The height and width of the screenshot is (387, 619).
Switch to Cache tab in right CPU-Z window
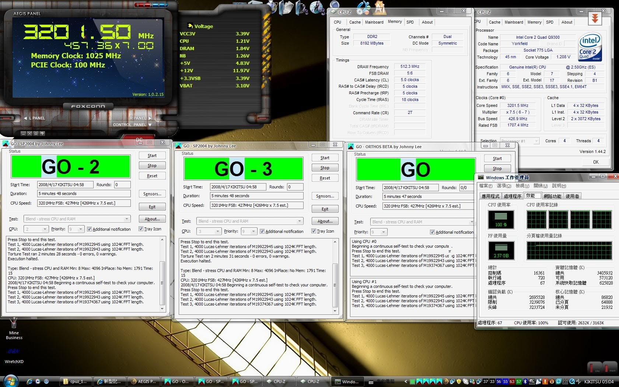(494, 22)
